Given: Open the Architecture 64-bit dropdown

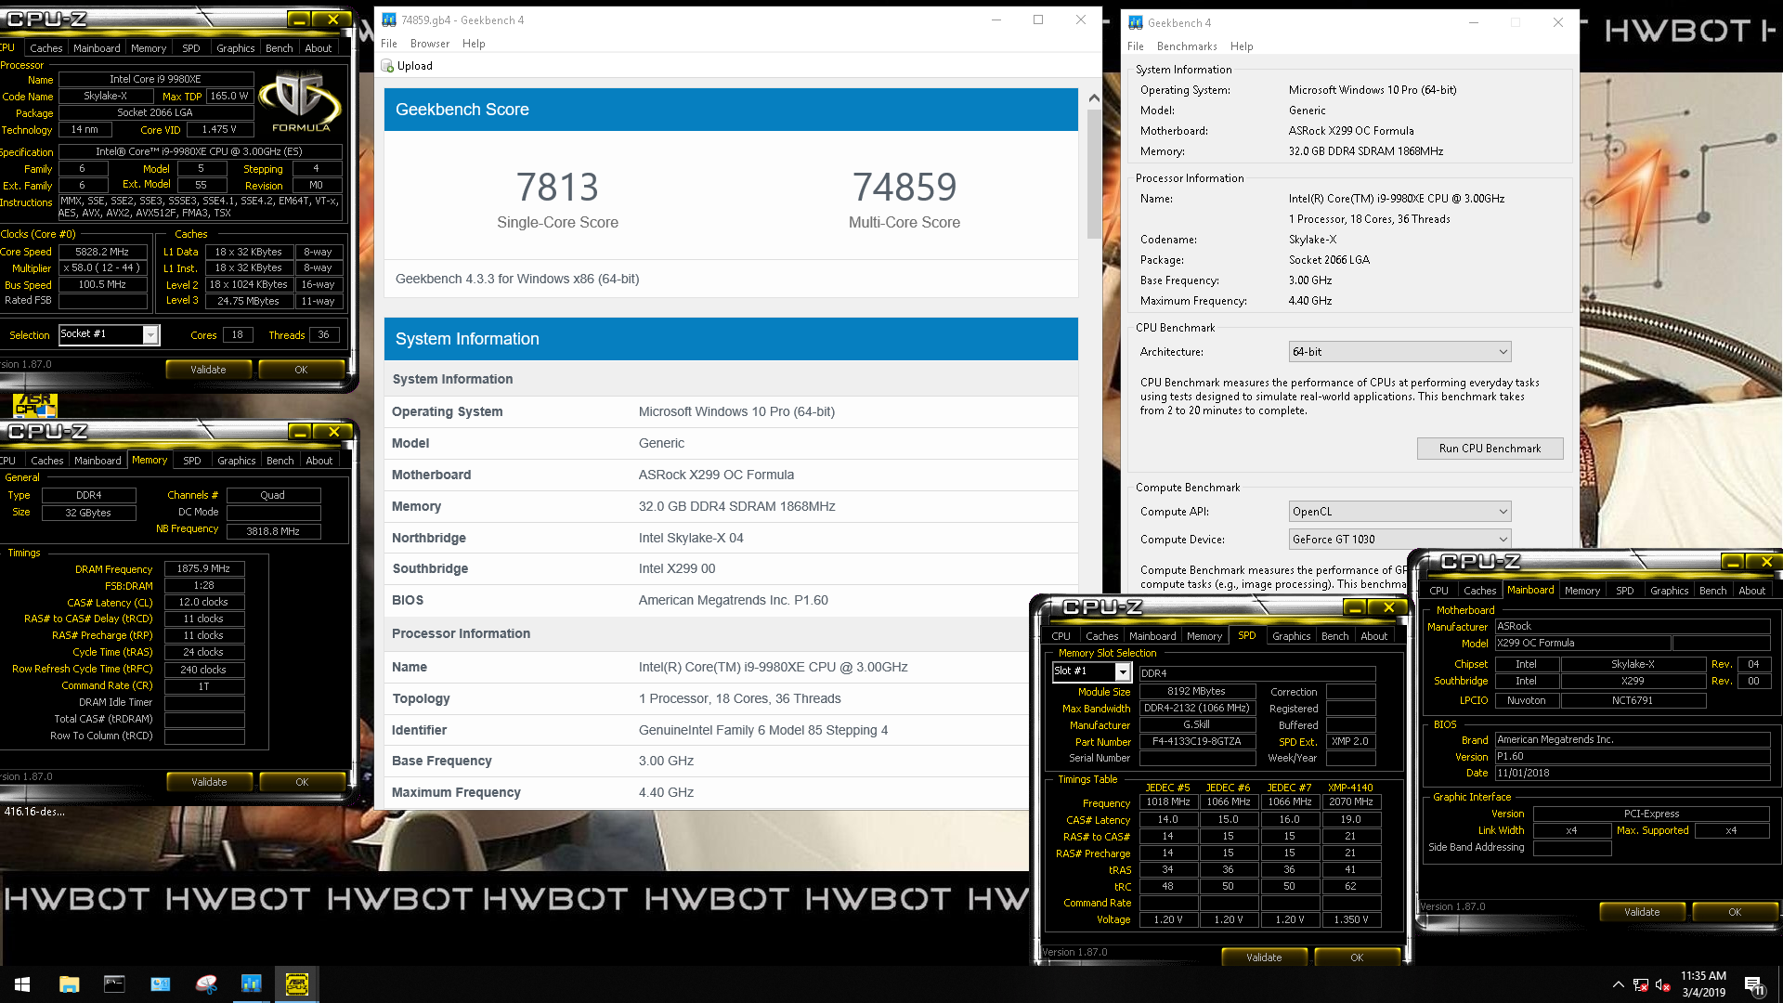Looking at the screenshot, I should pyautogui.click(x=1399, y=352).
